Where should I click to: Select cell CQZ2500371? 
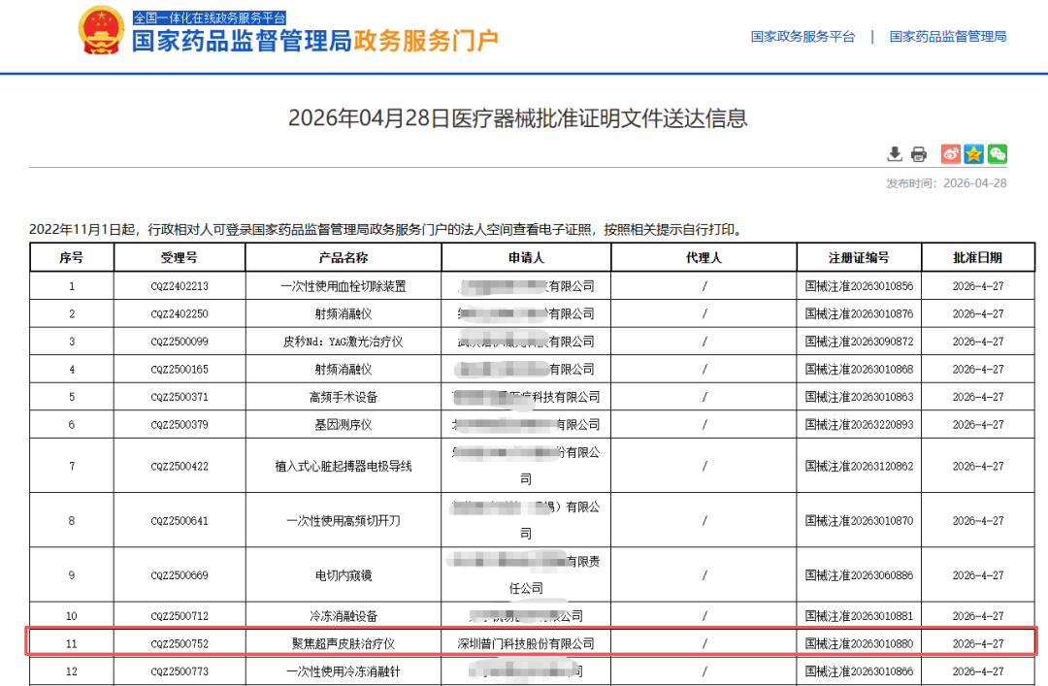coord(180,397)
